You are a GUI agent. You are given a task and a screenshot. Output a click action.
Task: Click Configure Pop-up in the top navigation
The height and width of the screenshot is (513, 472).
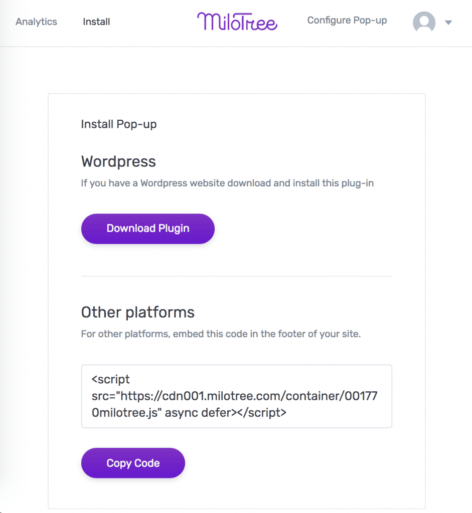[x=347, y=21]
